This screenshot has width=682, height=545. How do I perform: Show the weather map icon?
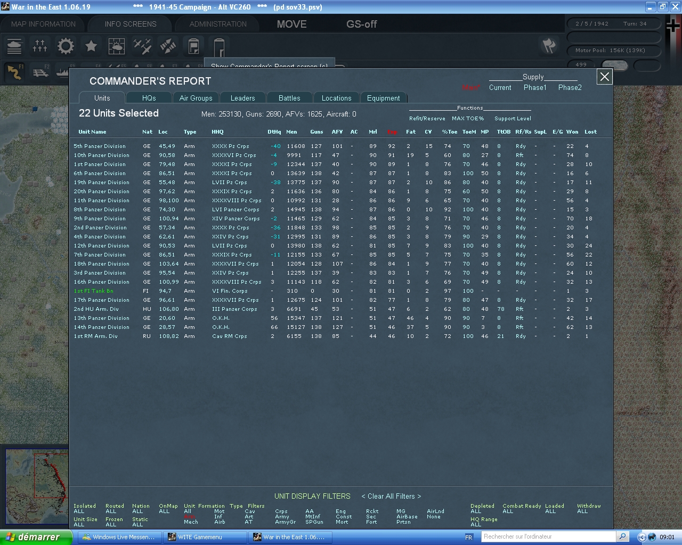pyautogui.click(x=116, y=46)
